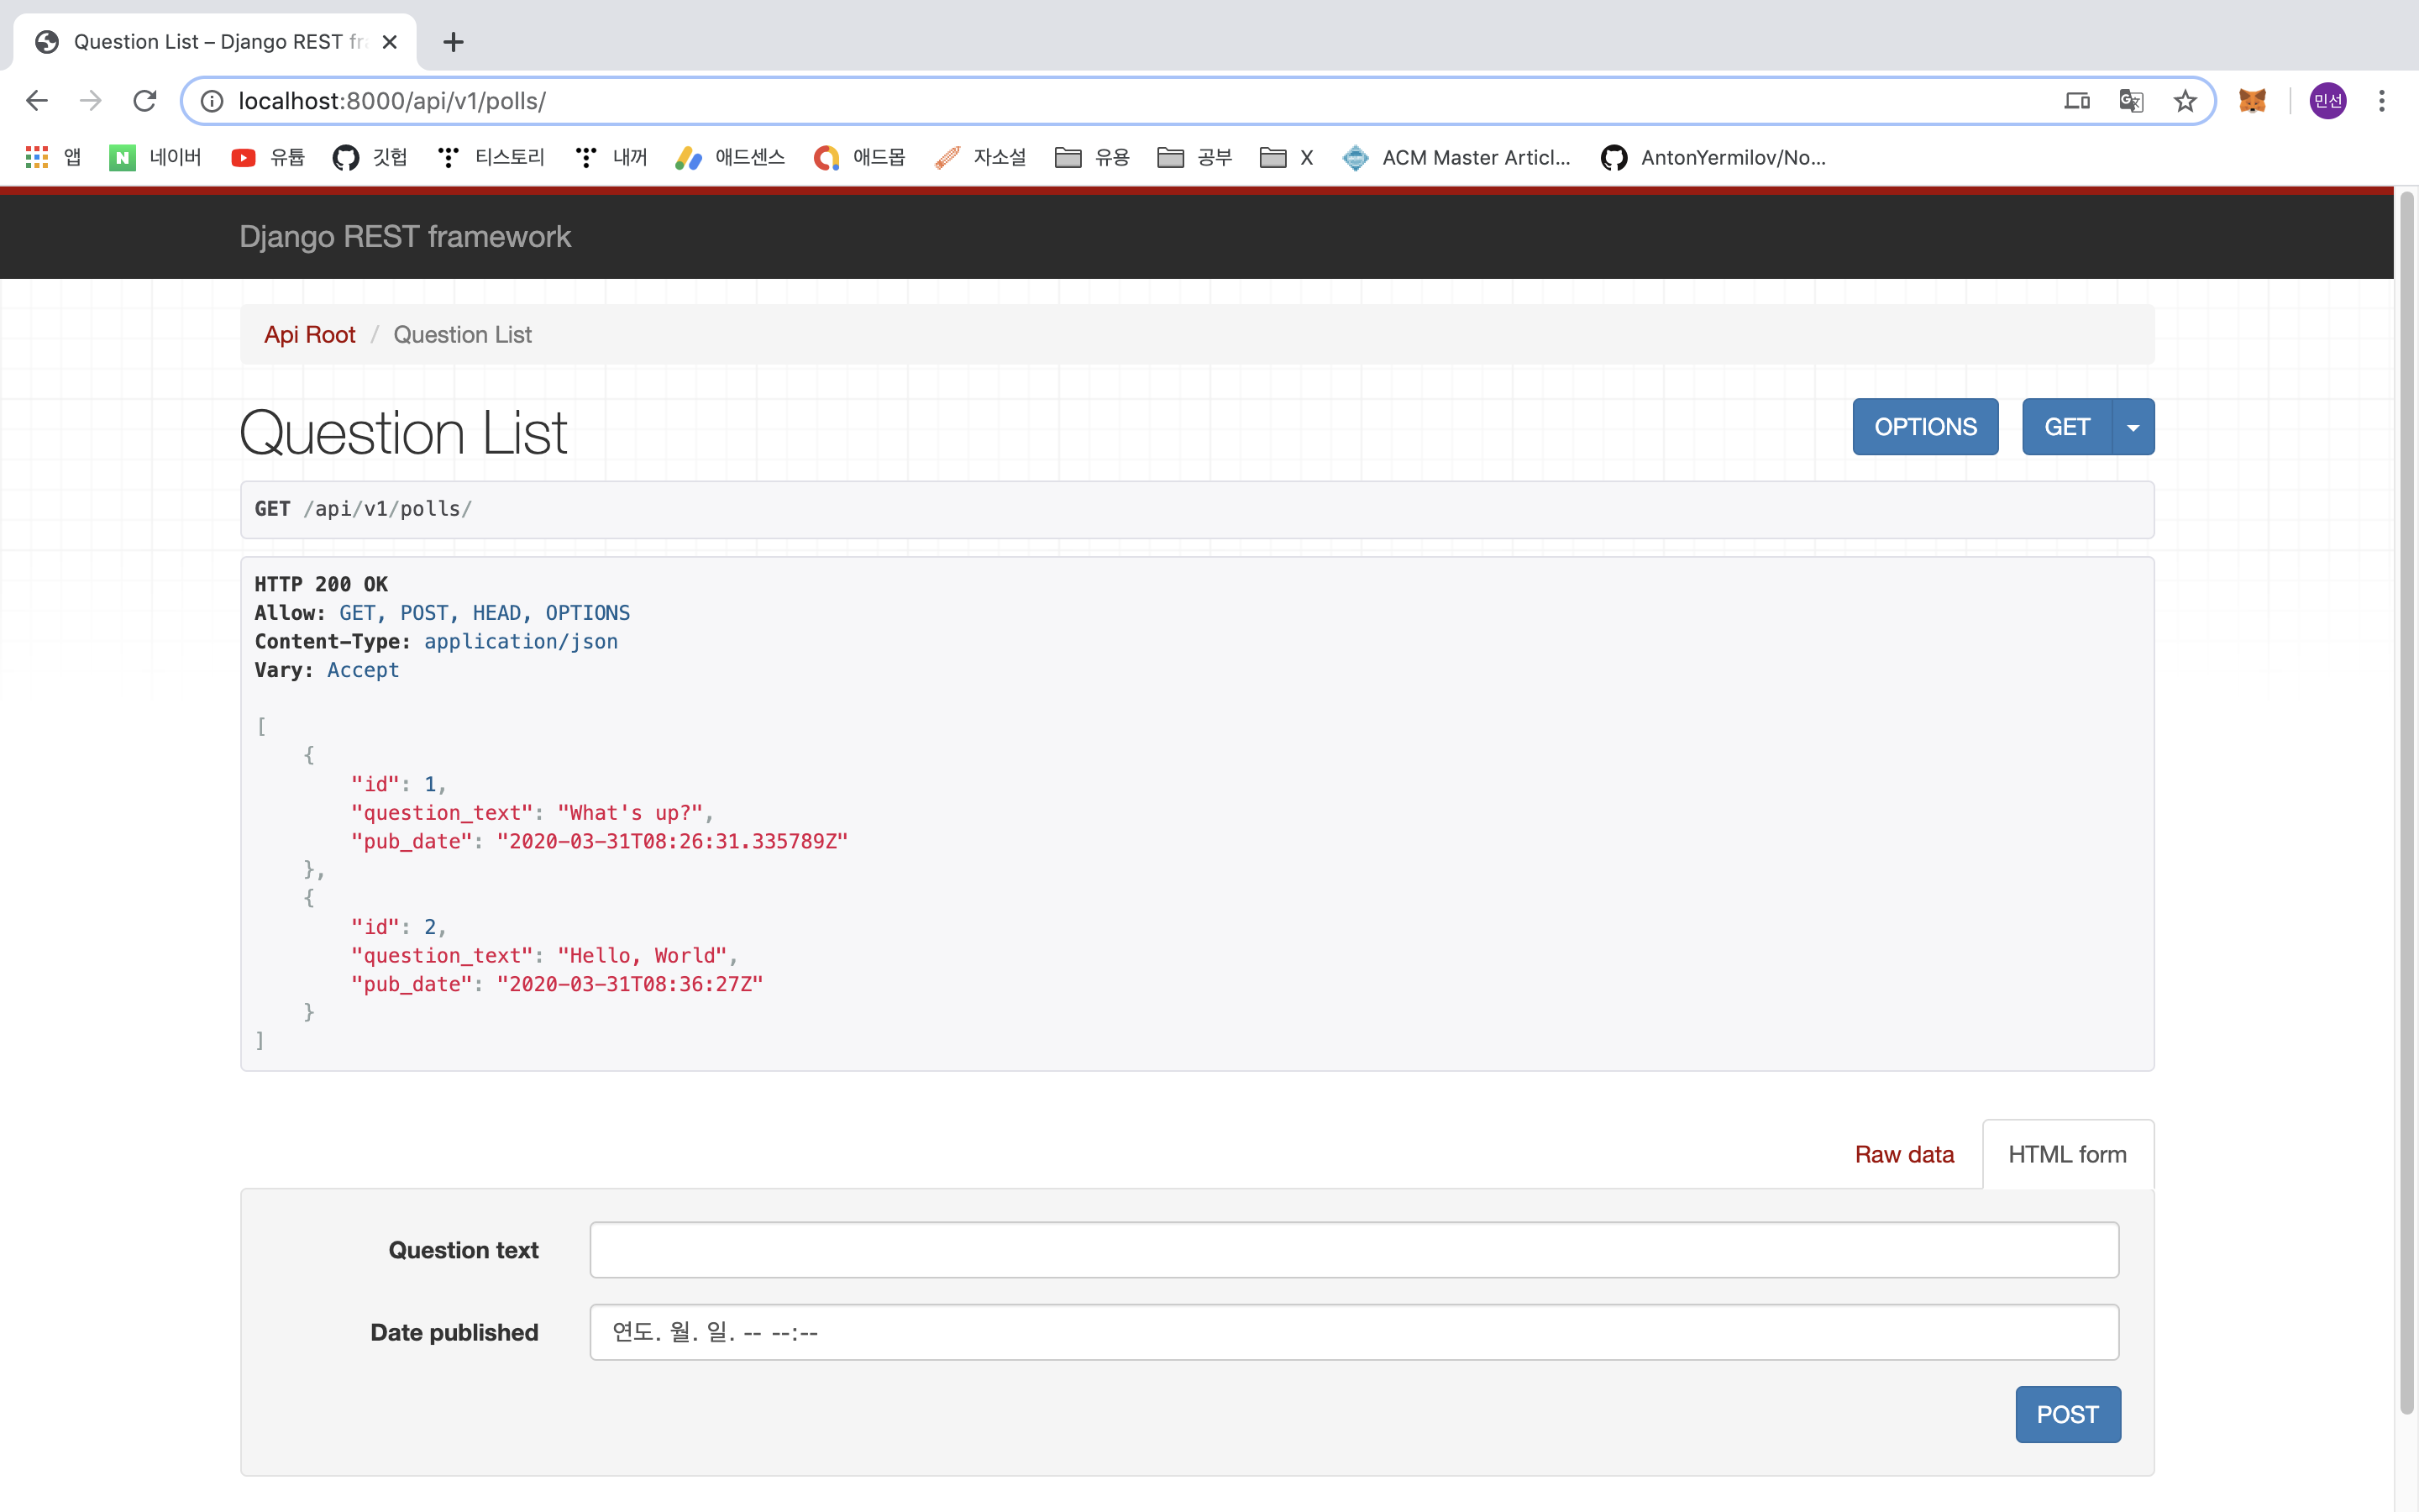
Task: Bookmark this page with star icon
Action: tap(2185, 101)
